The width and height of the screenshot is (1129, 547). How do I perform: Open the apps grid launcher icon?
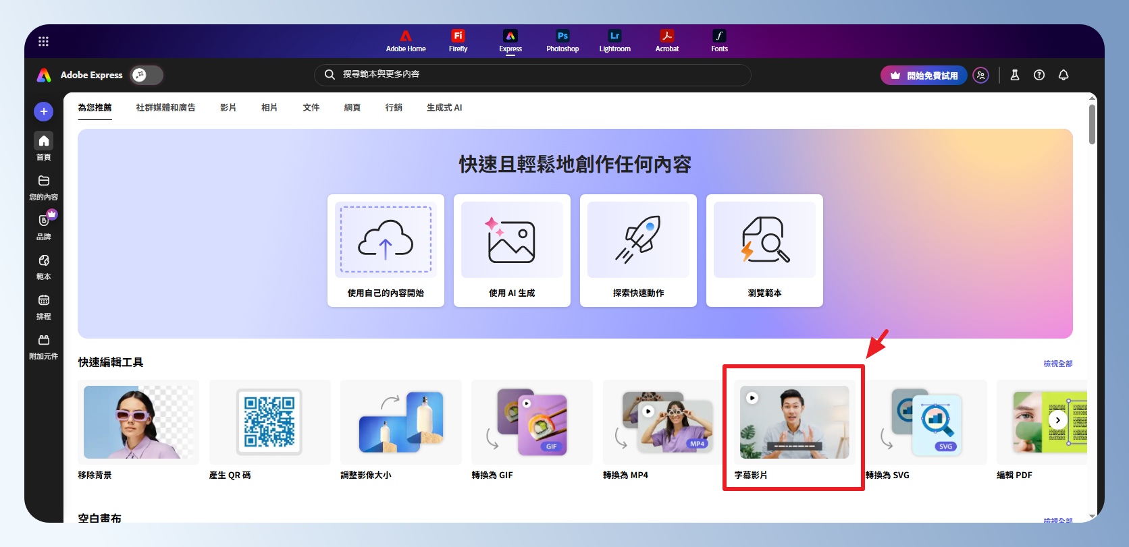(x=43, y=41)
